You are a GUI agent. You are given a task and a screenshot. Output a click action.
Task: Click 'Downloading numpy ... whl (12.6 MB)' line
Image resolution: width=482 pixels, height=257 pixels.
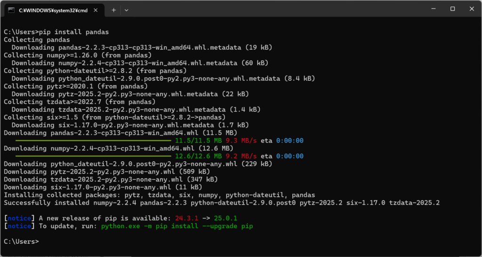tap(118, 148)
